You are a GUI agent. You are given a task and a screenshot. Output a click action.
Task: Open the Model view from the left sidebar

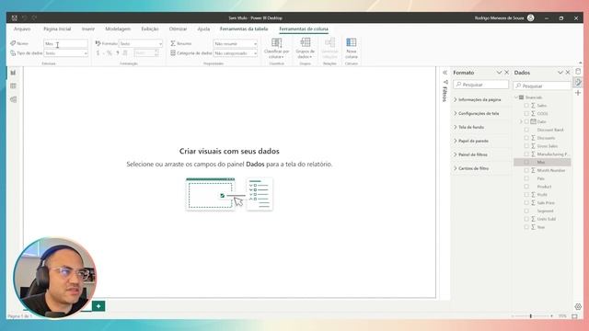pos(13,99)
